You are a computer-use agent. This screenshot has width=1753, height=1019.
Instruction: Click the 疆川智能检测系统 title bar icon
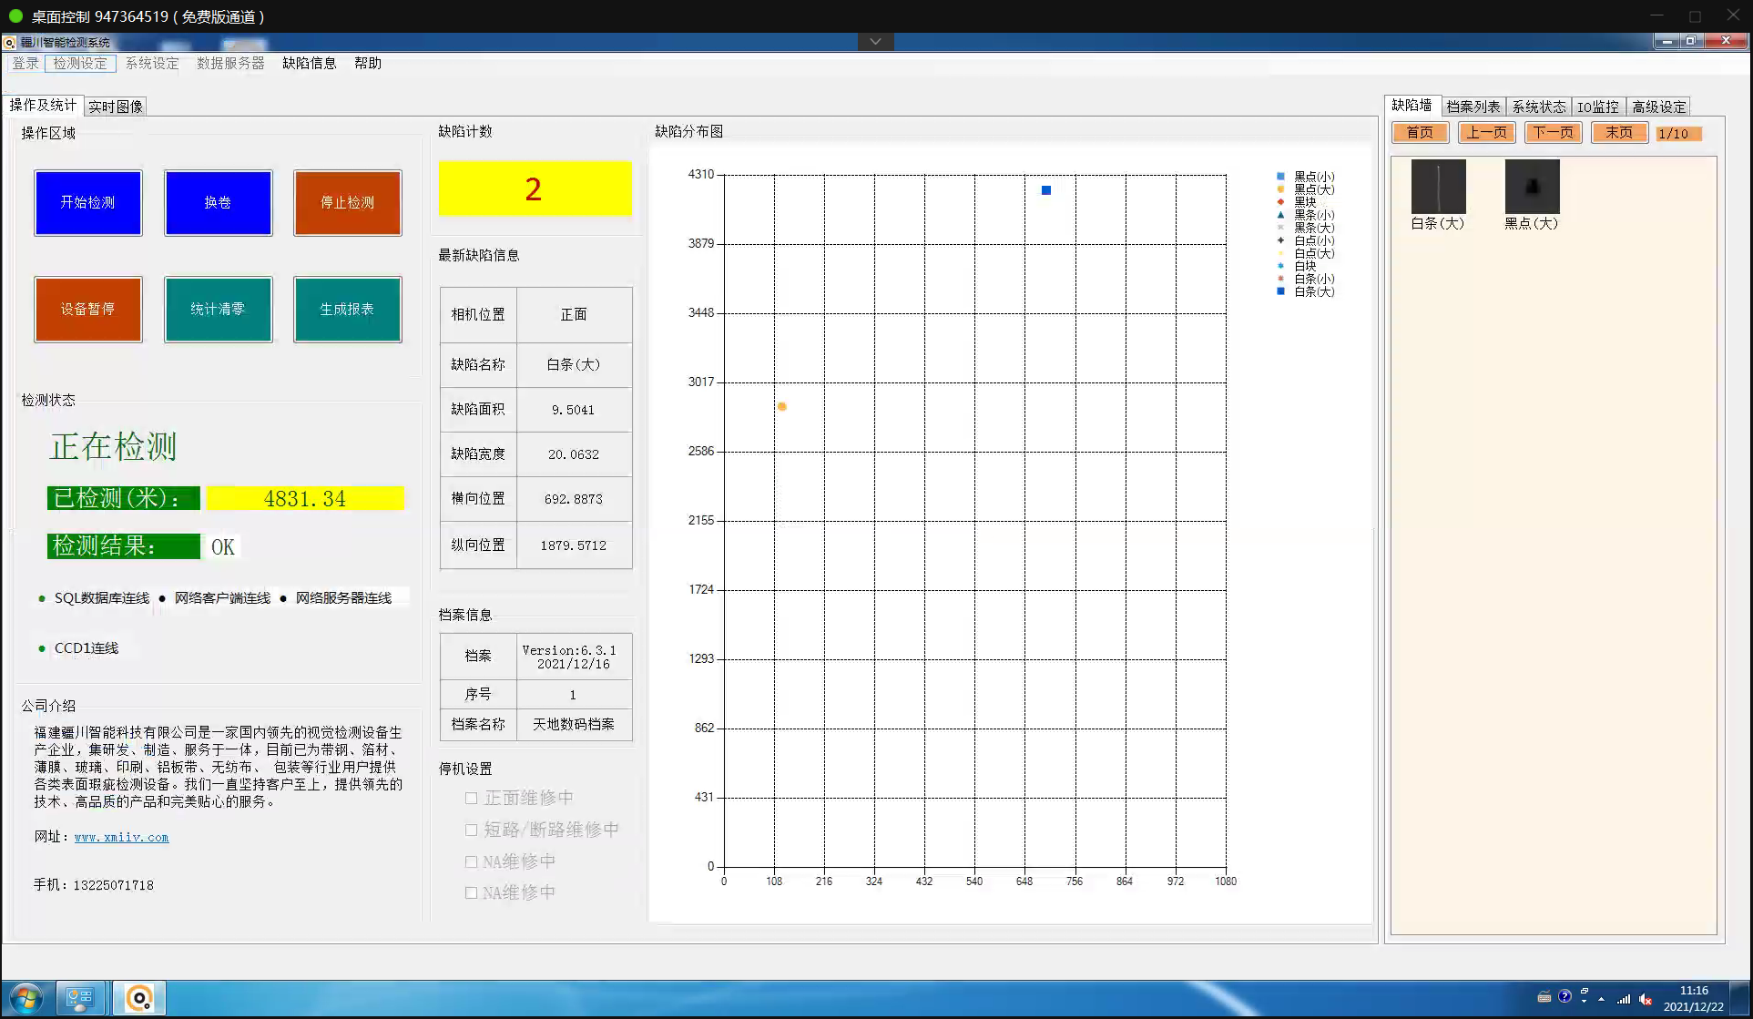coord(9,42)
